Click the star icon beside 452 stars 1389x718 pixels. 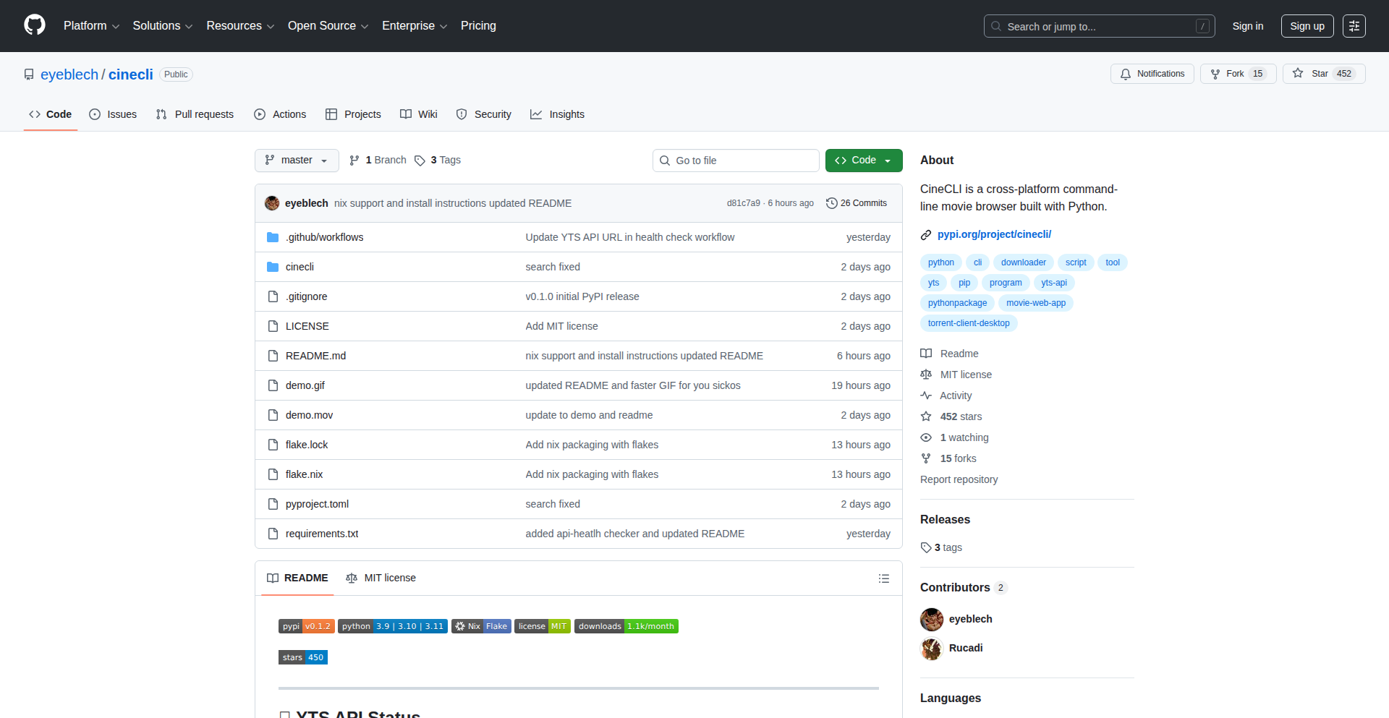[x=926, y=416]
